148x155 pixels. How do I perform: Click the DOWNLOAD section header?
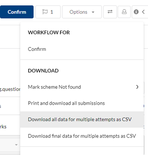click(43, 71)
